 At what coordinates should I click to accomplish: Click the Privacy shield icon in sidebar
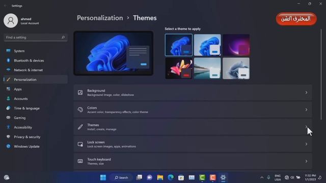(x=8, y=137)
